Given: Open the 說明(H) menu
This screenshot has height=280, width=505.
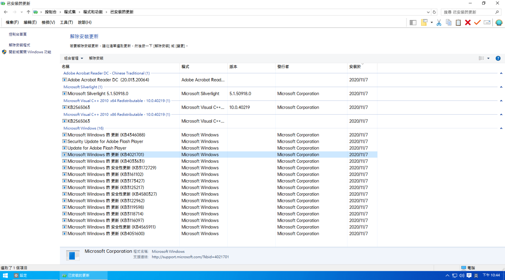Looking at the screenshot, I should click(x=85, y=22).
